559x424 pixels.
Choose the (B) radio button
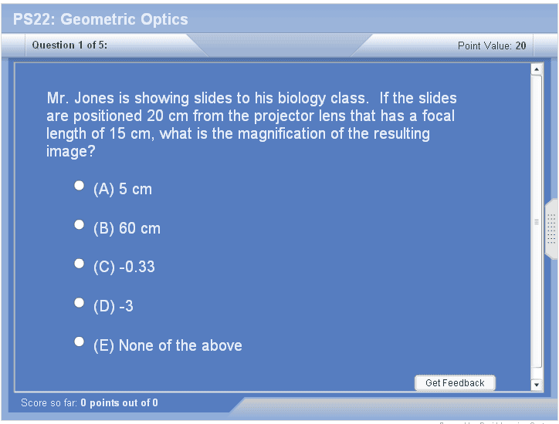(79, 224)
